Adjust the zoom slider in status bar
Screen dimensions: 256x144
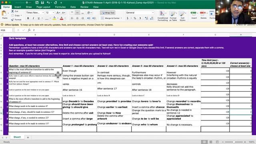[x=234, y=142]
